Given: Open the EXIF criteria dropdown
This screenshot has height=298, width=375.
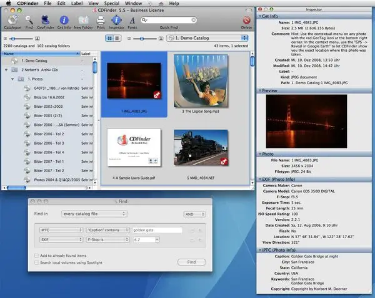Looking at the screenshot, I should tap(61, 239).
